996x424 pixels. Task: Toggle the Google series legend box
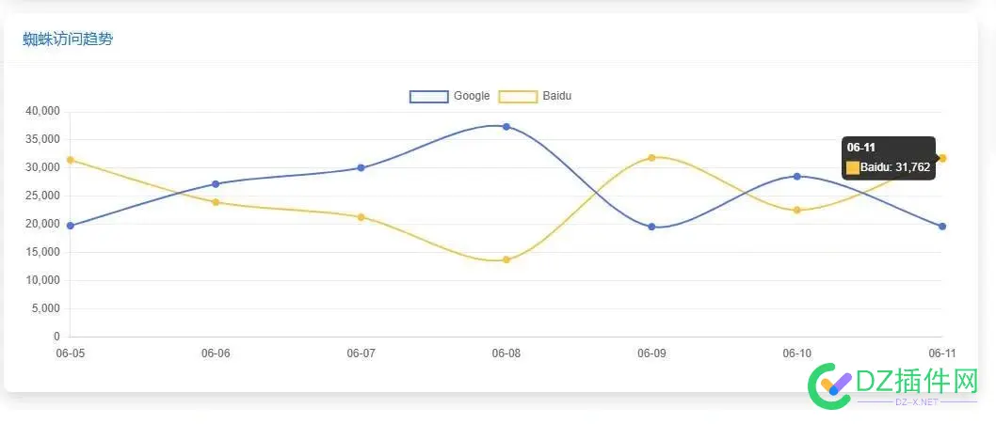428,96
